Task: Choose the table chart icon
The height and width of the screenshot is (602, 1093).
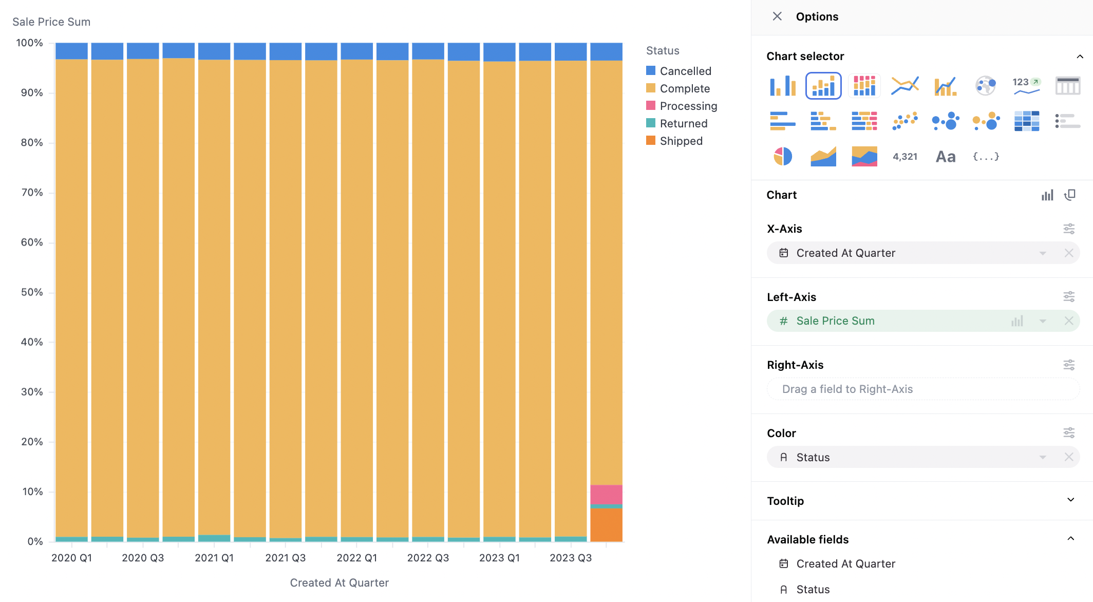Action: tap(1067, 86)
